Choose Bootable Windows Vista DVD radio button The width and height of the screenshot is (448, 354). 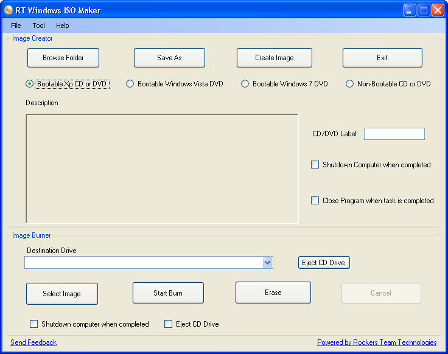click(x=130, y=84)
